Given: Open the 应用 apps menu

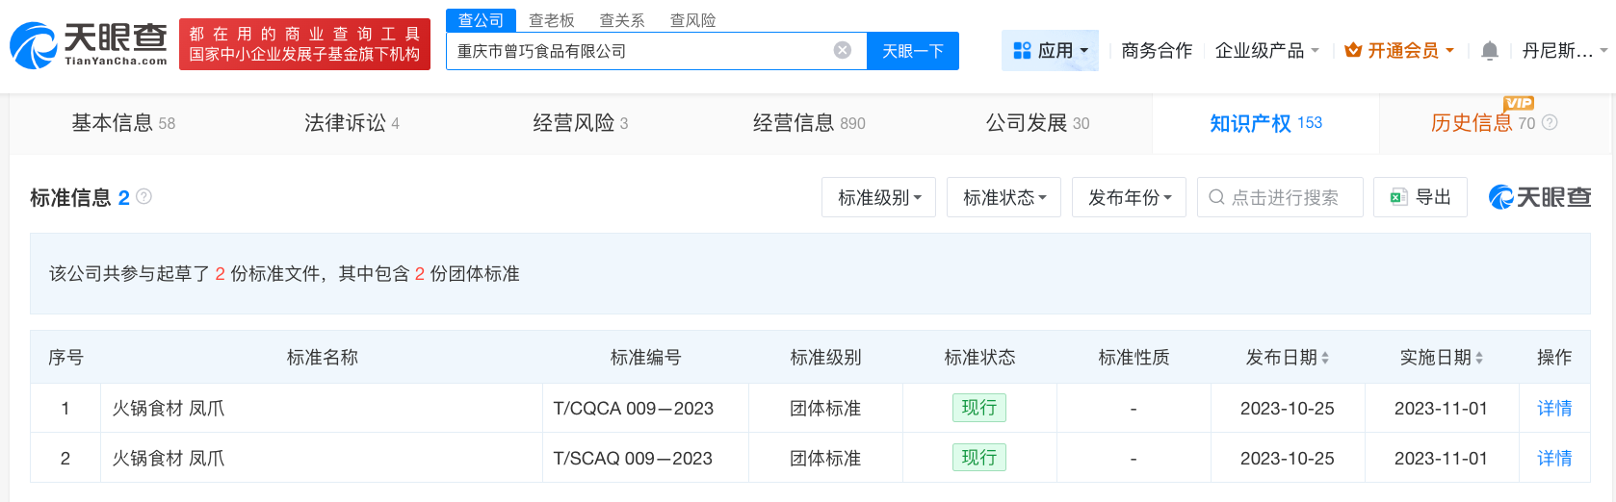Looking at the screenshot, I should pyautogui.click(x=1051, y=50).
